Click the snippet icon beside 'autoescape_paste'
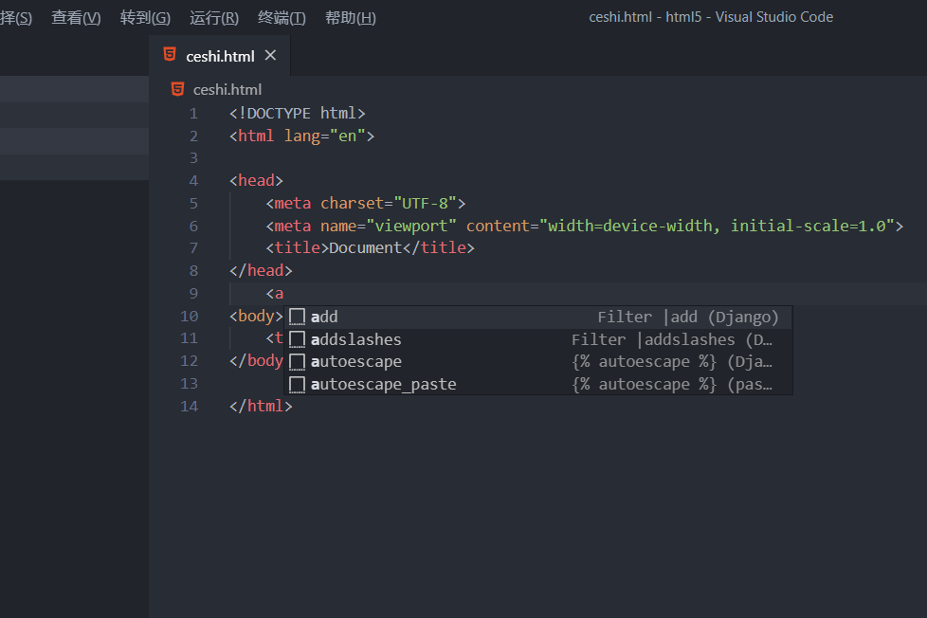927x618 pixels. (x=297, y=384)
